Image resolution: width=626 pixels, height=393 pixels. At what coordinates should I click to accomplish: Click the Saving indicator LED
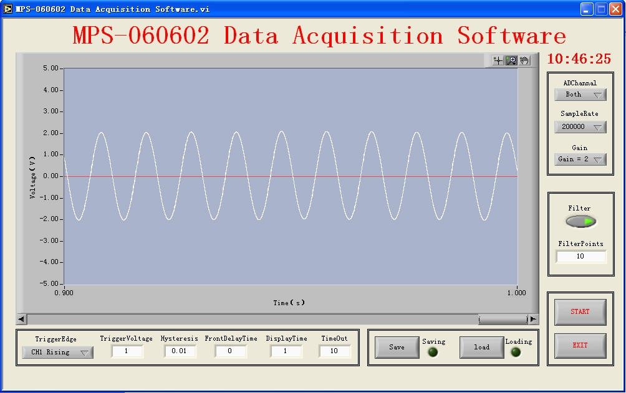point(433,352)
